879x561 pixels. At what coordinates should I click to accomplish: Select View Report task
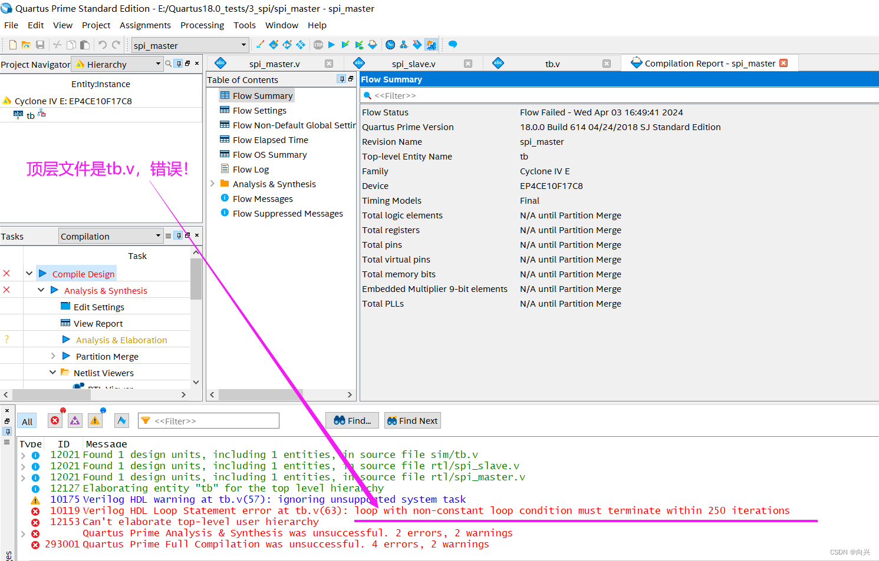pyautogui.click(x=98, y=324)
